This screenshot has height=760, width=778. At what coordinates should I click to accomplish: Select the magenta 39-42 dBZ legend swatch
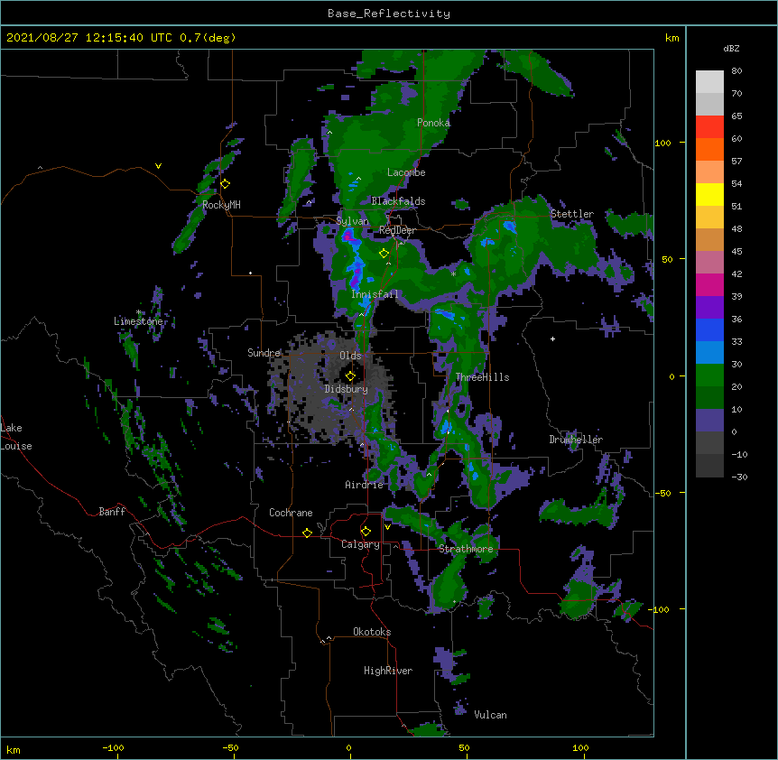pos(709,284)
